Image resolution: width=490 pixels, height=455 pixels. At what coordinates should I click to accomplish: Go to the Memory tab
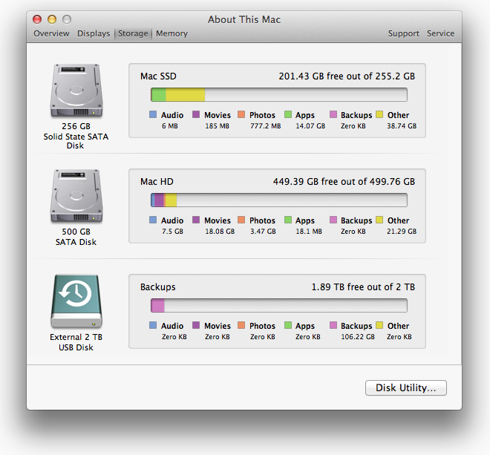[171, 33]
